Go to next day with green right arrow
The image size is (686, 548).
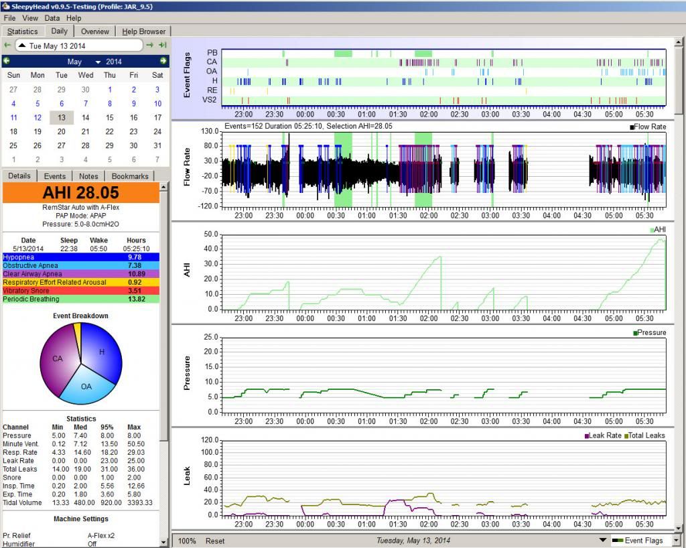tap(149, 45)
